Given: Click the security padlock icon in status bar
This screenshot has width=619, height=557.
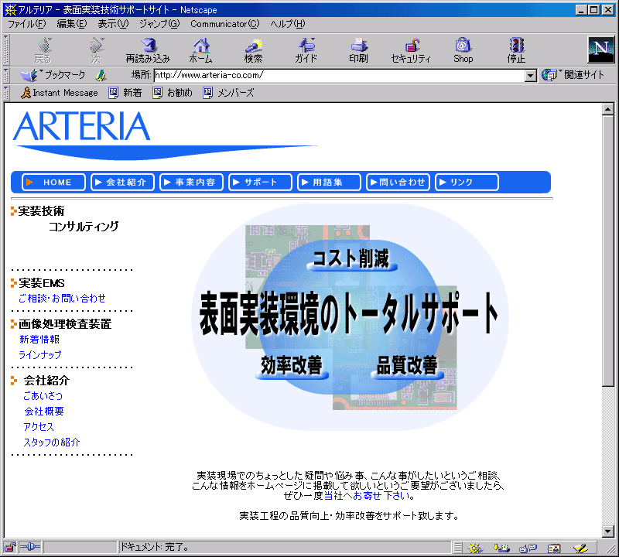Looking at the screenshot, I should click(x=10, y=547).
